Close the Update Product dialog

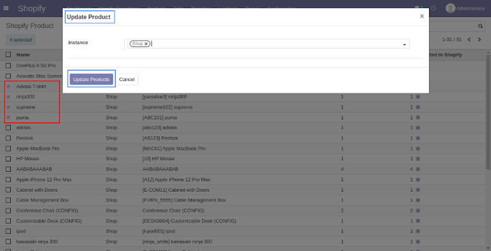tap(422, 16)
